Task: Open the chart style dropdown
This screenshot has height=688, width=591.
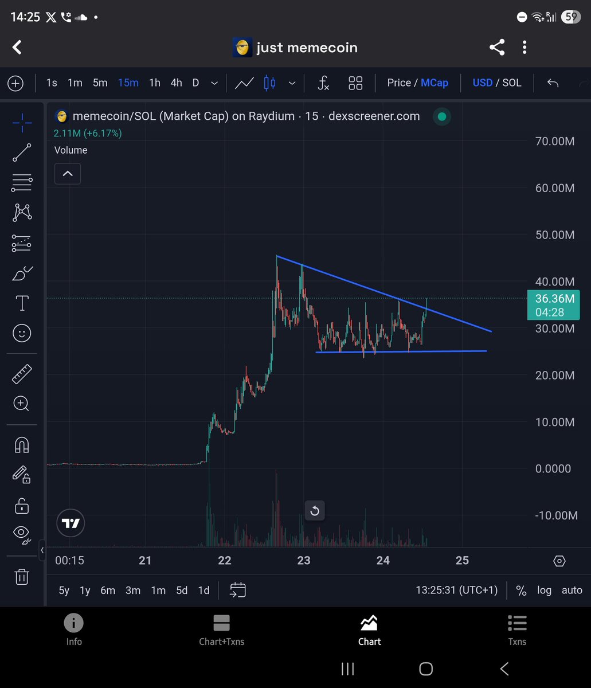Action: [292, 83]
